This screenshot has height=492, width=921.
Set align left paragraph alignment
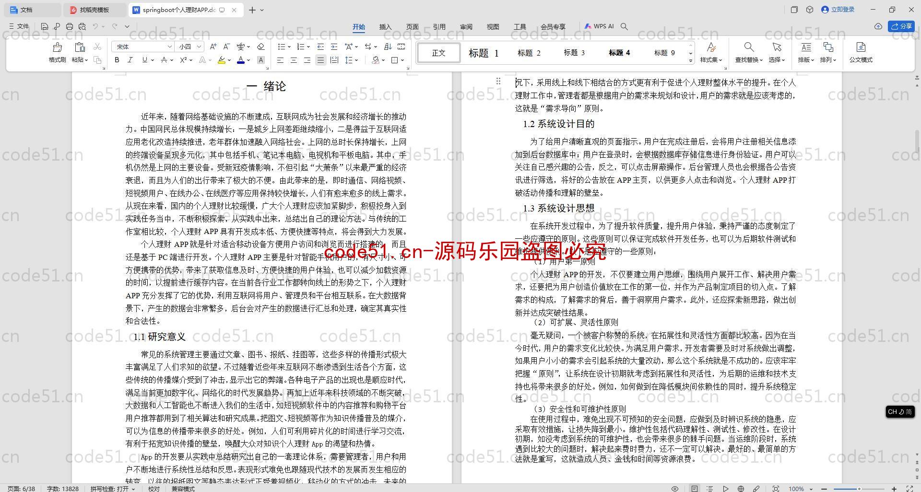(280, 60)
